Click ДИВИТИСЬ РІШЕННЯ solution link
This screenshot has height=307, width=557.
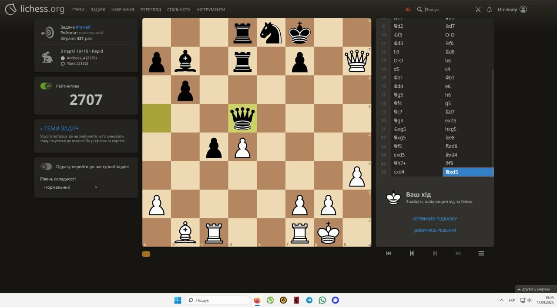435,230
